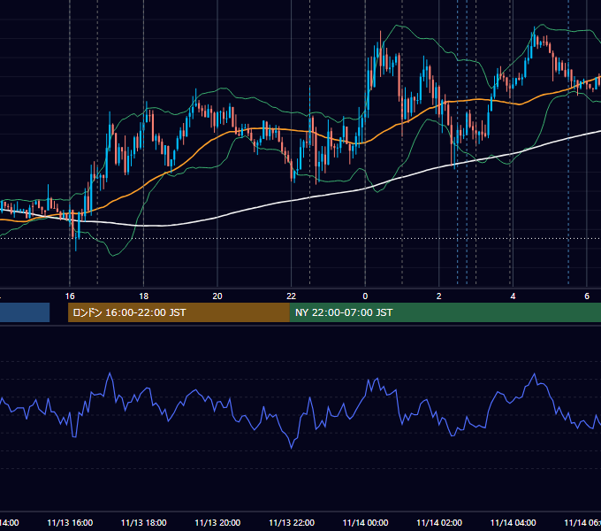This screenshot has height=531, width=601.
Task: Click the 11/14 04:00 time label
Action: [x=514, y=522]
